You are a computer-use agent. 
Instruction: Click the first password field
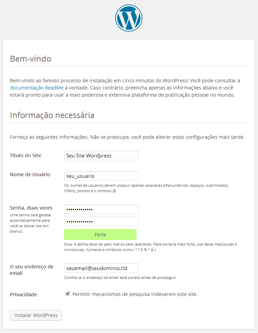(x=101, y=209)
